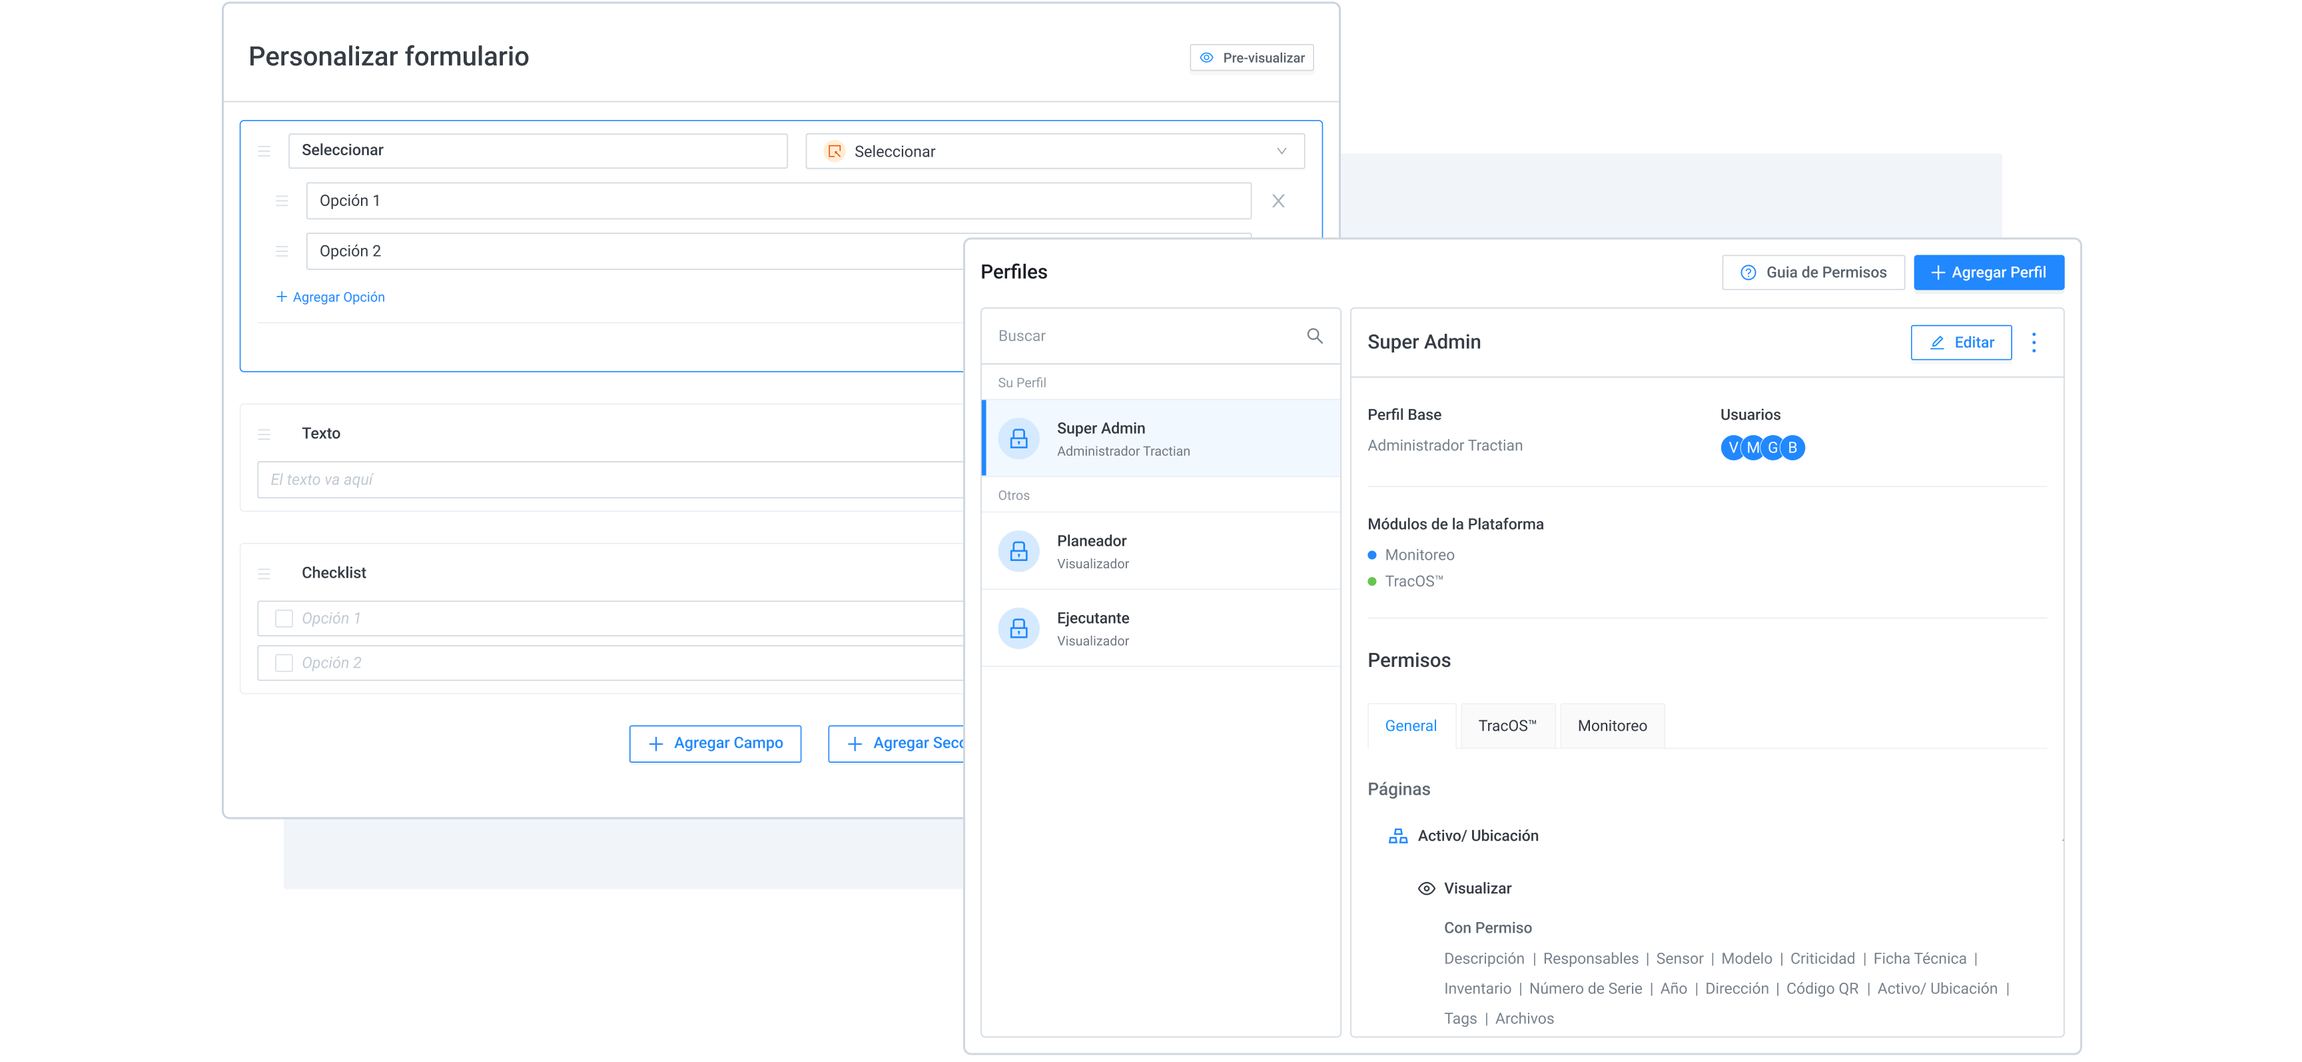The image size is (2302, 1062).
Task: Click the search magnifier icon in Buscar
Action: 1314,336
